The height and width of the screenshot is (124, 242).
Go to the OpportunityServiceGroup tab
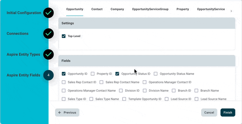[150, 9]
